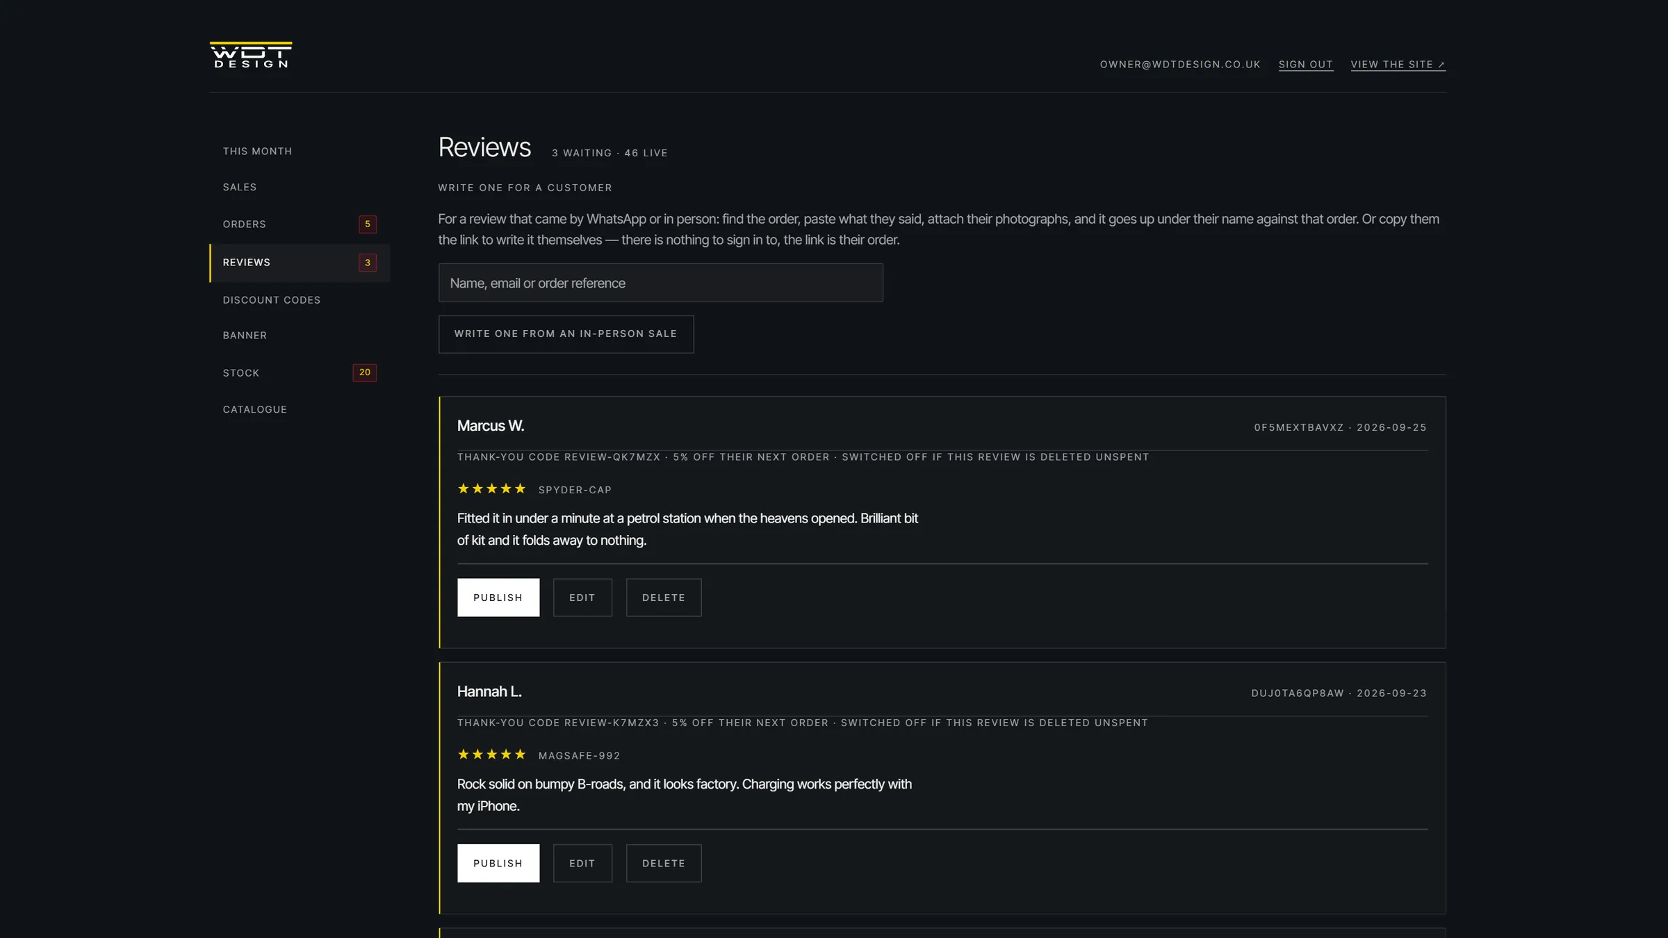Click the Reviews page heading

(x=484, y=147)
